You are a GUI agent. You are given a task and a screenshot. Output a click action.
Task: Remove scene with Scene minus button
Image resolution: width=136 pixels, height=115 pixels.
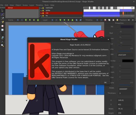click(22, 20)
